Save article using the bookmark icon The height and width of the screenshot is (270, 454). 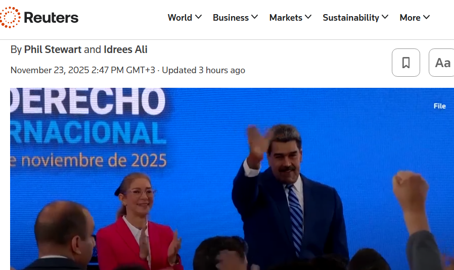[405, 63]
